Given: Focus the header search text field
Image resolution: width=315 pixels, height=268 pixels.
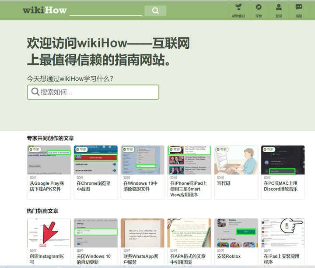Looking at the screenshot, I should coord(106,11).
